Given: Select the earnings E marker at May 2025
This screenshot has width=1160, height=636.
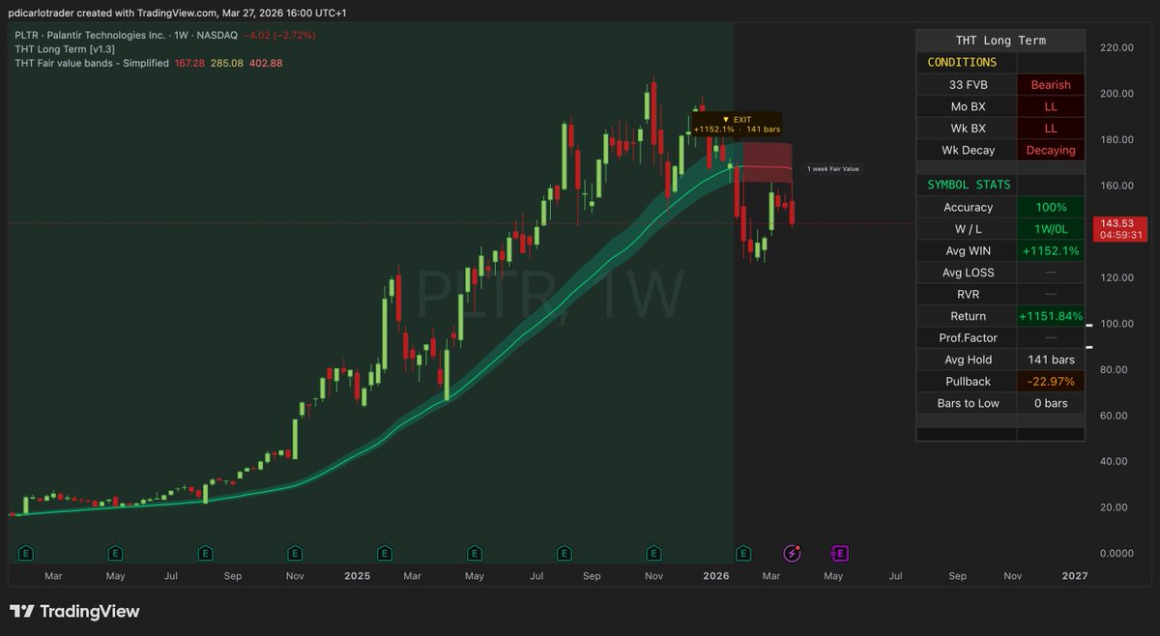Looking at the screenshot, I should [474, 554].
